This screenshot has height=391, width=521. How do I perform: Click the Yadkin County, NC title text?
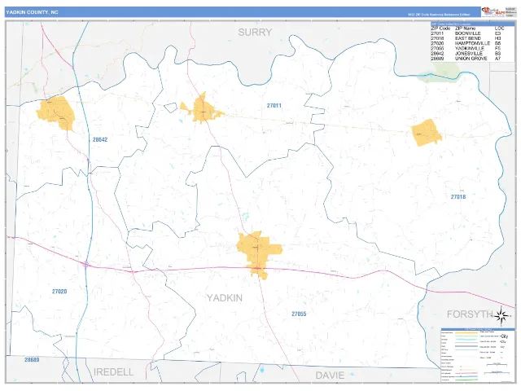coord(32,12)
